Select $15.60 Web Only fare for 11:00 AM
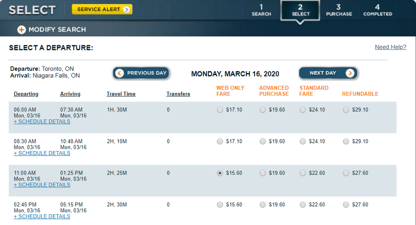416x225 pixels. point(220,173)
